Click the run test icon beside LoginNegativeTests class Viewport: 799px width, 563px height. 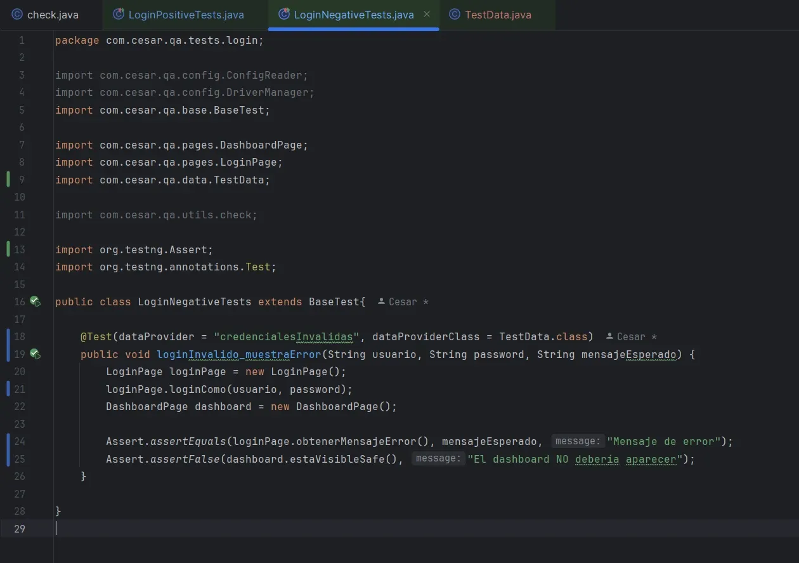(36, 301)
